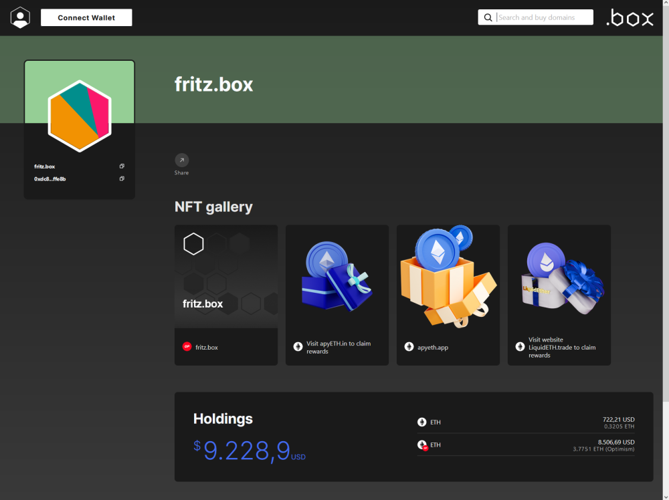Click 'Visit website LiquidETH.trade to claim rewards' caption
The width and height of the screenshot is (669, 500).
click(562, 348)
